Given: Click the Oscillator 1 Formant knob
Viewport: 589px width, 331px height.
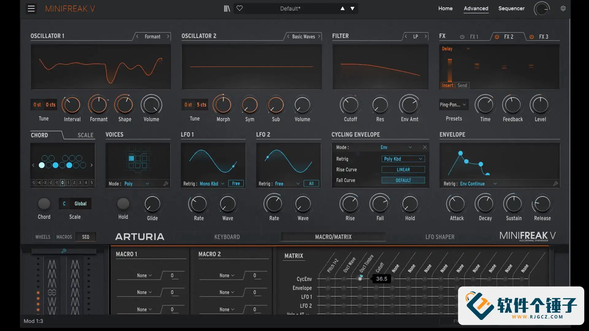Looking at the screenshot, I should coord(98,105).
